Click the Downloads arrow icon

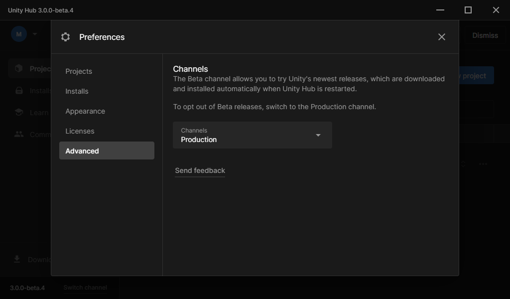click(17, 259)
